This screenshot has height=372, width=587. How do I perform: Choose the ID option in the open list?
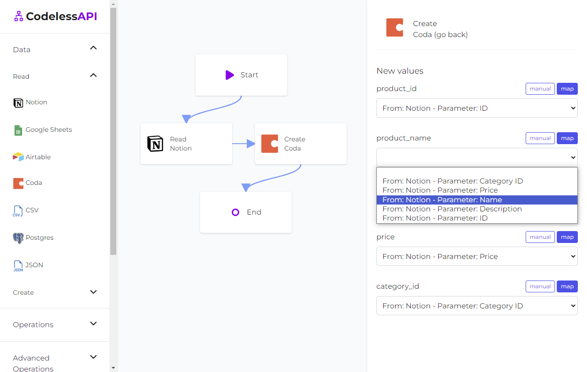point(477,218)
